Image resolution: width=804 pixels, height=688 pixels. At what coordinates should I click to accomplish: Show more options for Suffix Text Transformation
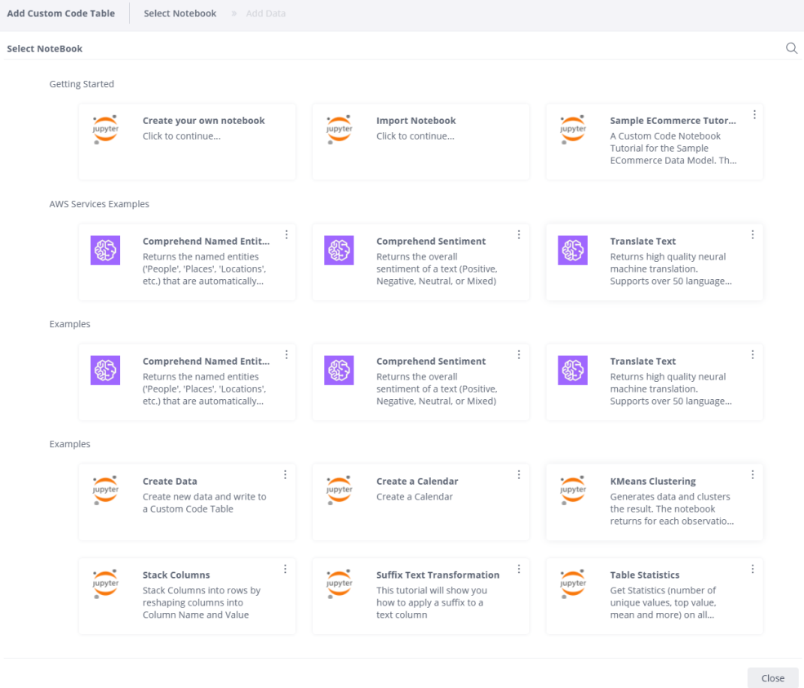518,569
